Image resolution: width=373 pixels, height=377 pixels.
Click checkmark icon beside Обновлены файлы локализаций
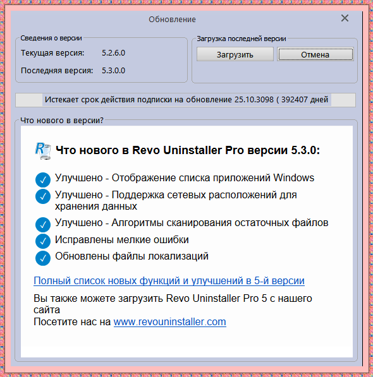[x=43, y=258]
